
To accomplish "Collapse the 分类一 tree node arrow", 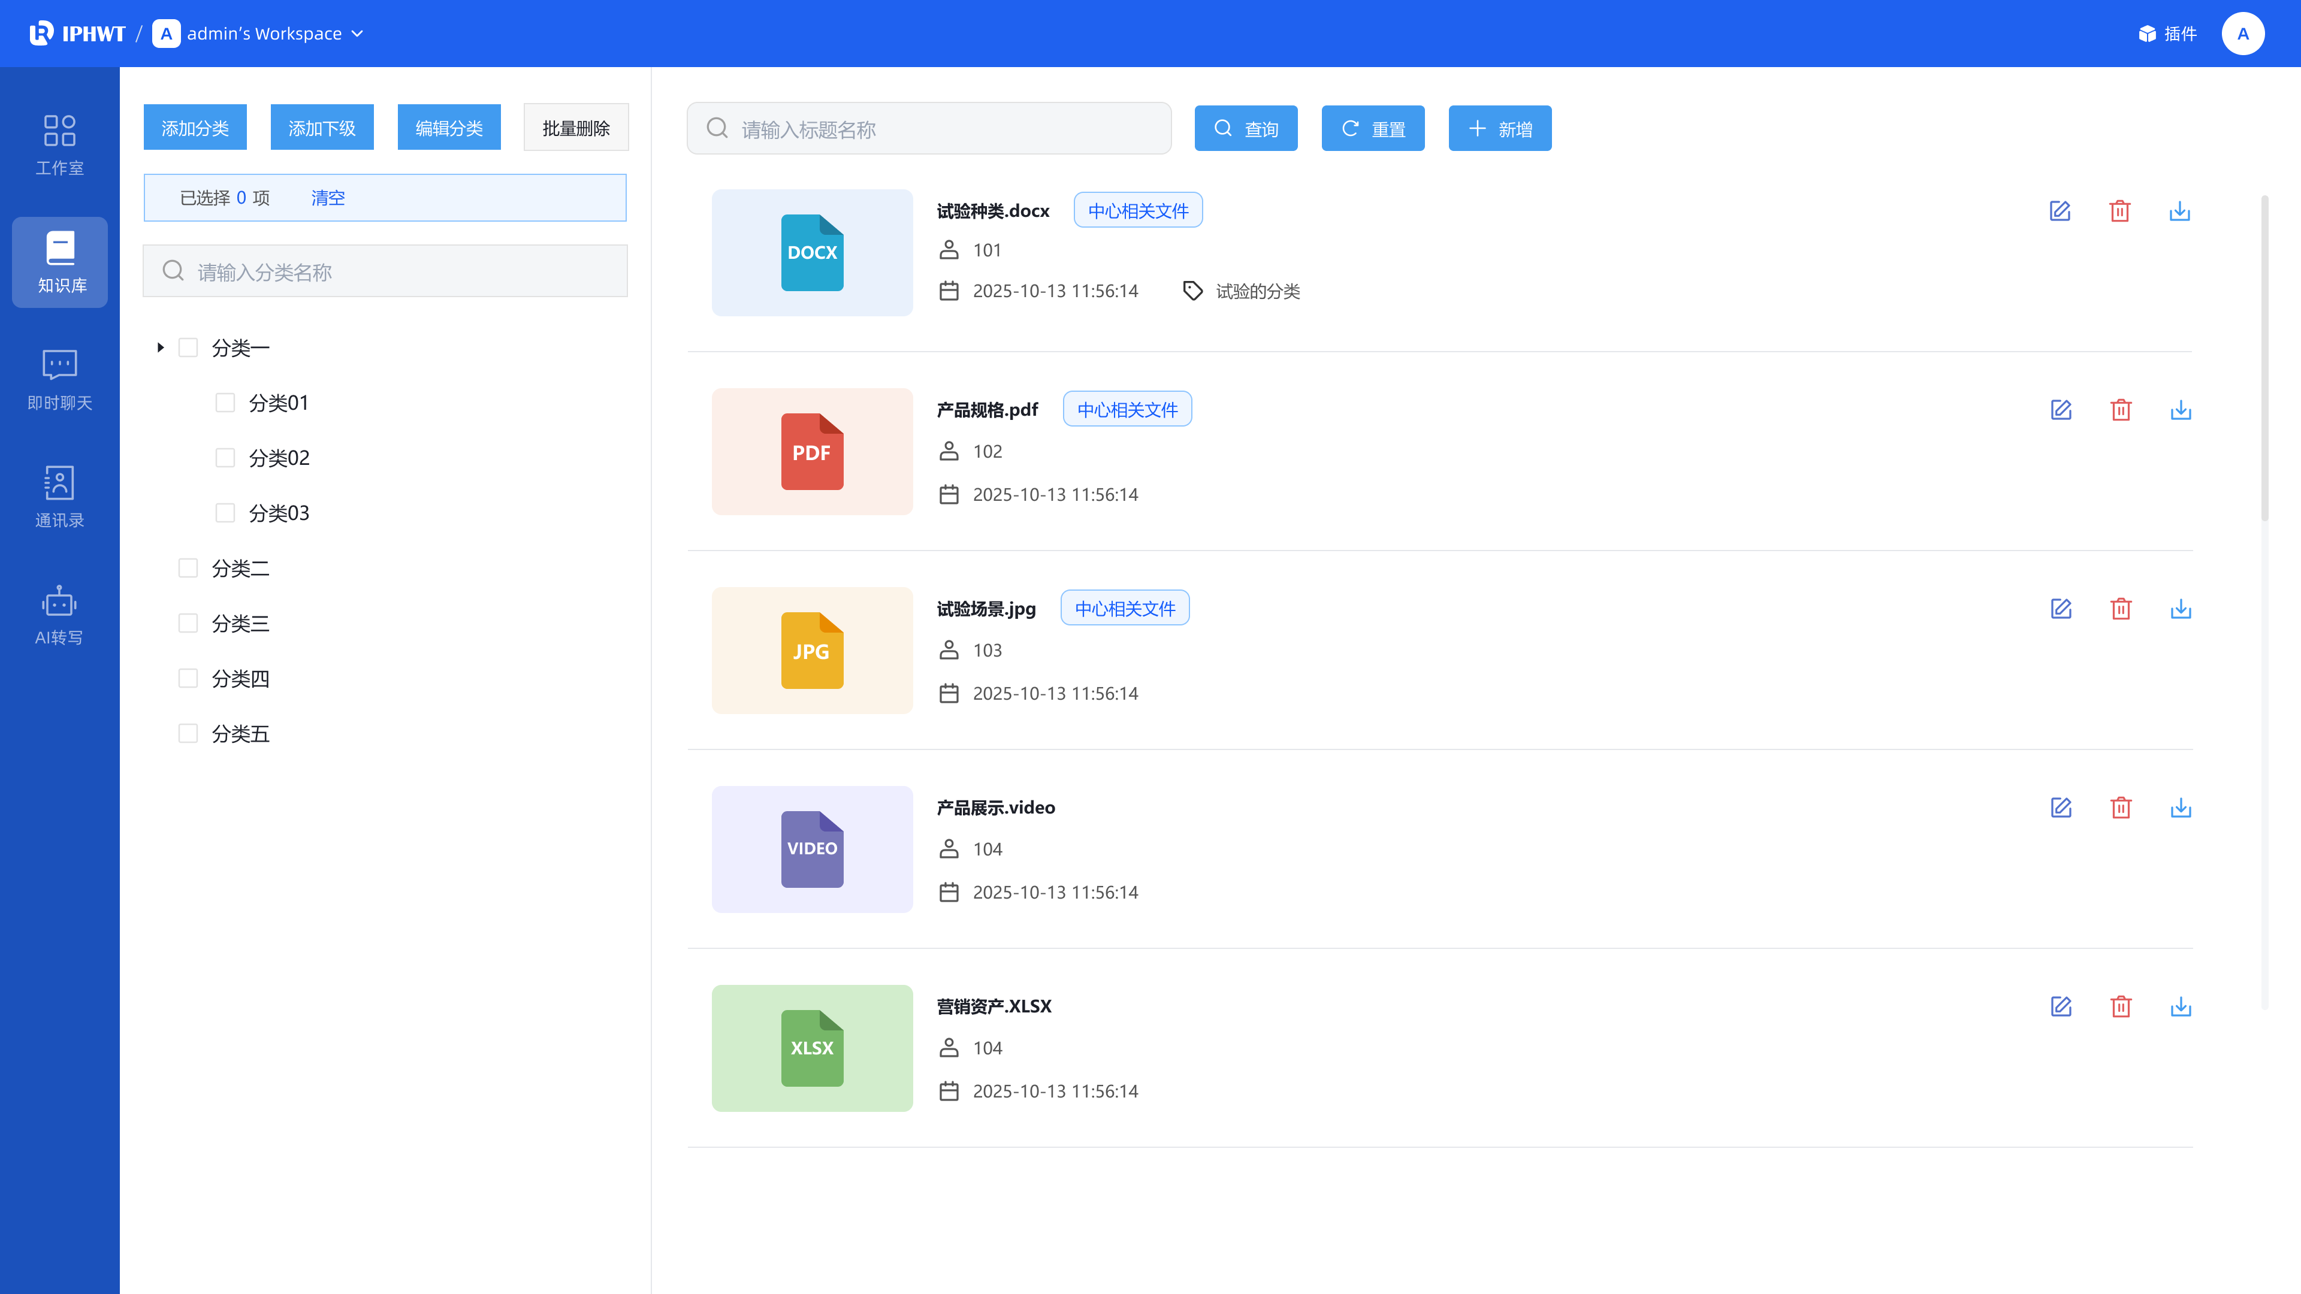I will [x=161, y=347].
